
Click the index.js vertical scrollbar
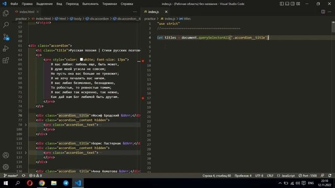click(333, 27)
